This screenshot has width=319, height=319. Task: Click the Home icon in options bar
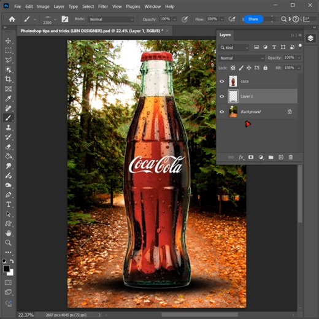pos(12,19)
